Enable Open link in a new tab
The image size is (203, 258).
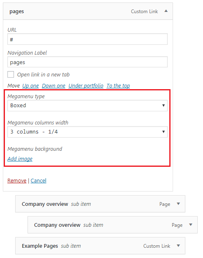point(11,74)
